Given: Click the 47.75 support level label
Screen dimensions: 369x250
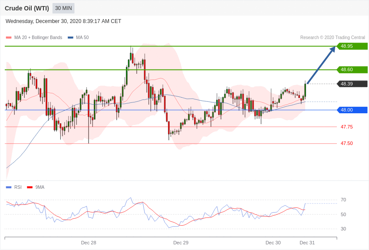Looking at the screenshot, I should 347,127.
